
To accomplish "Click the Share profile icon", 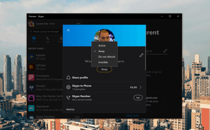I will coord(68,78).
